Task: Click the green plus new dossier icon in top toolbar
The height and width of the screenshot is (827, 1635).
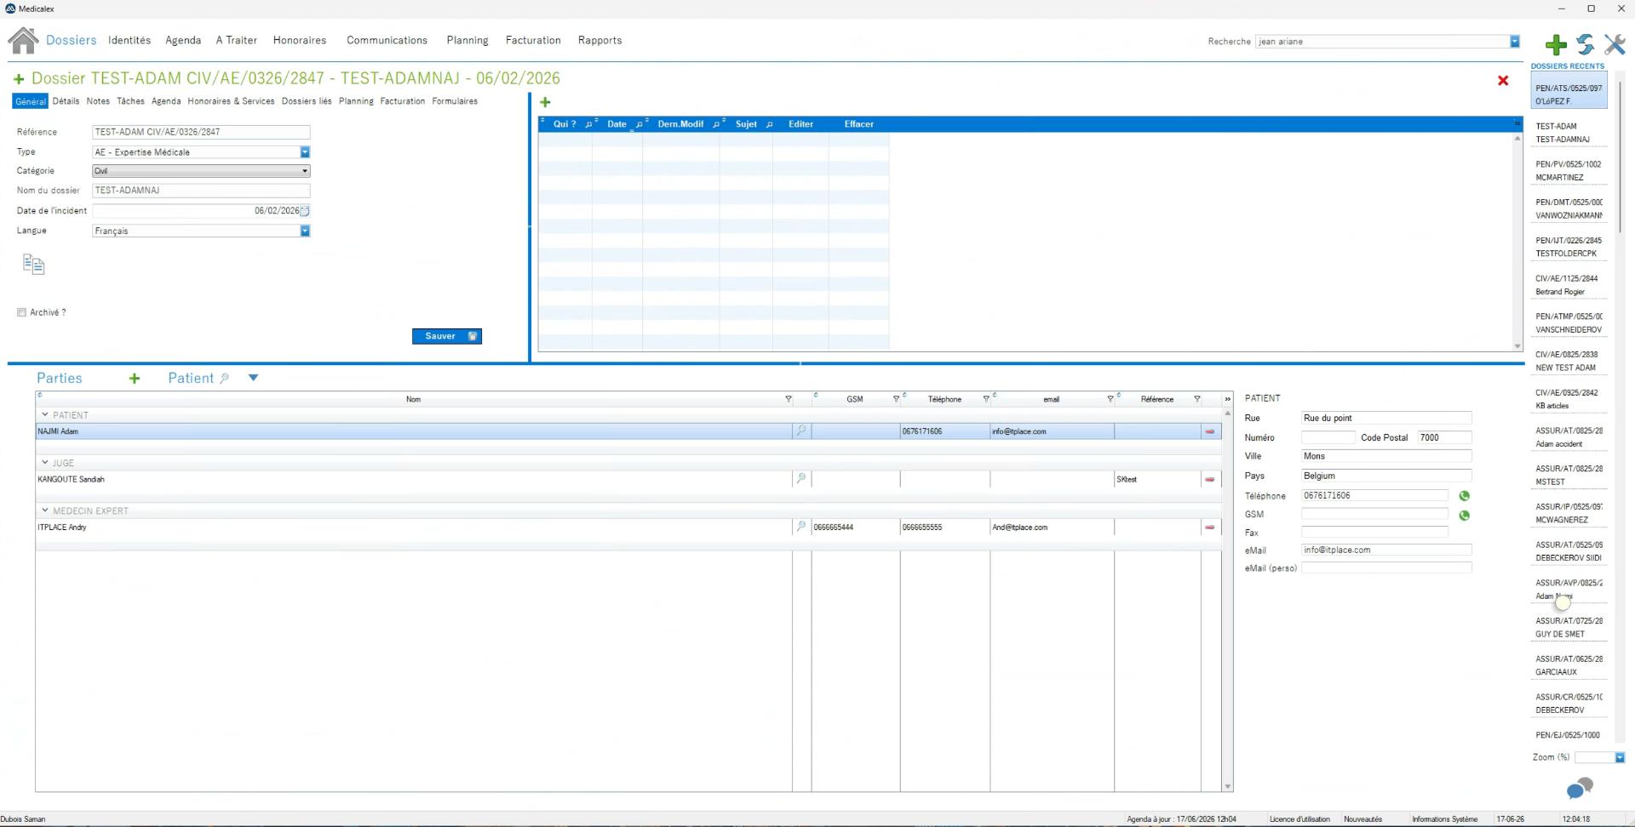Action: tap(1556, 44)
